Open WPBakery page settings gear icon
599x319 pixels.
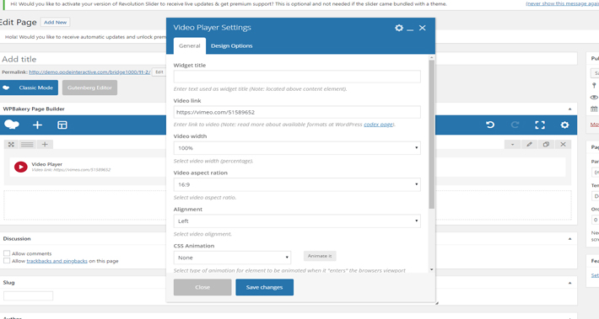tap(564, 125)
